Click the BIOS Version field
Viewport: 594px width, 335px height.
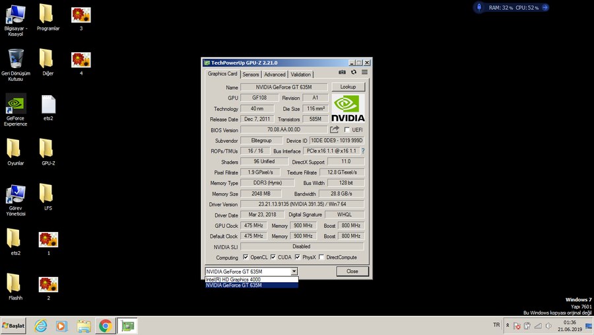pos(284,130)
